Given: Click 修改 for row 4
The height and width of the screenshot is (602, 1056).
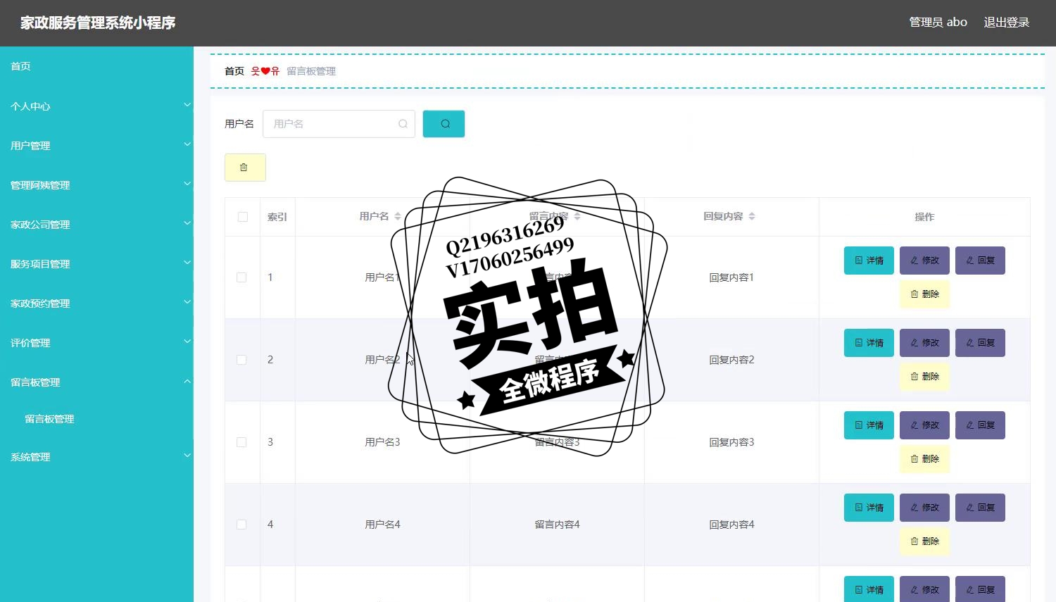Looking at the screenshot, I should (924, 508).
